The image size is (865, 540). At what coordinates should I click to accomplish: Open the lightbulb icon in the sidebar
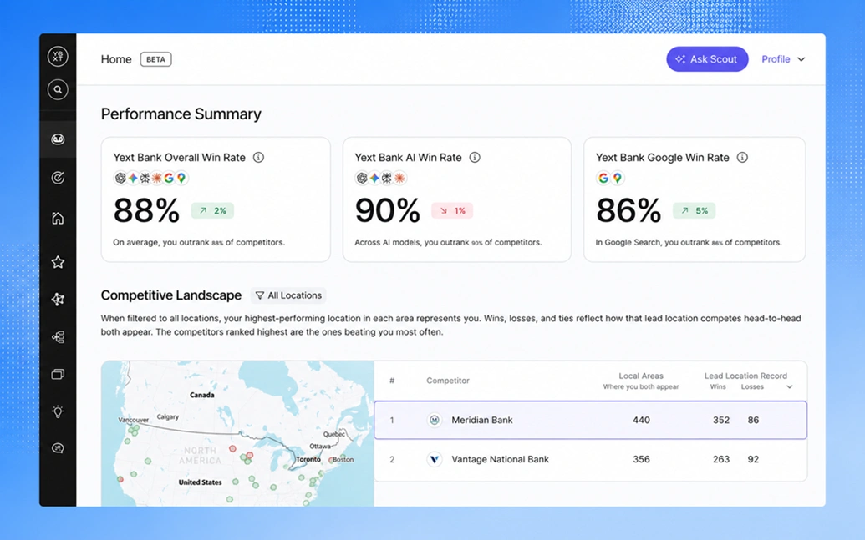tap(58, 411)
